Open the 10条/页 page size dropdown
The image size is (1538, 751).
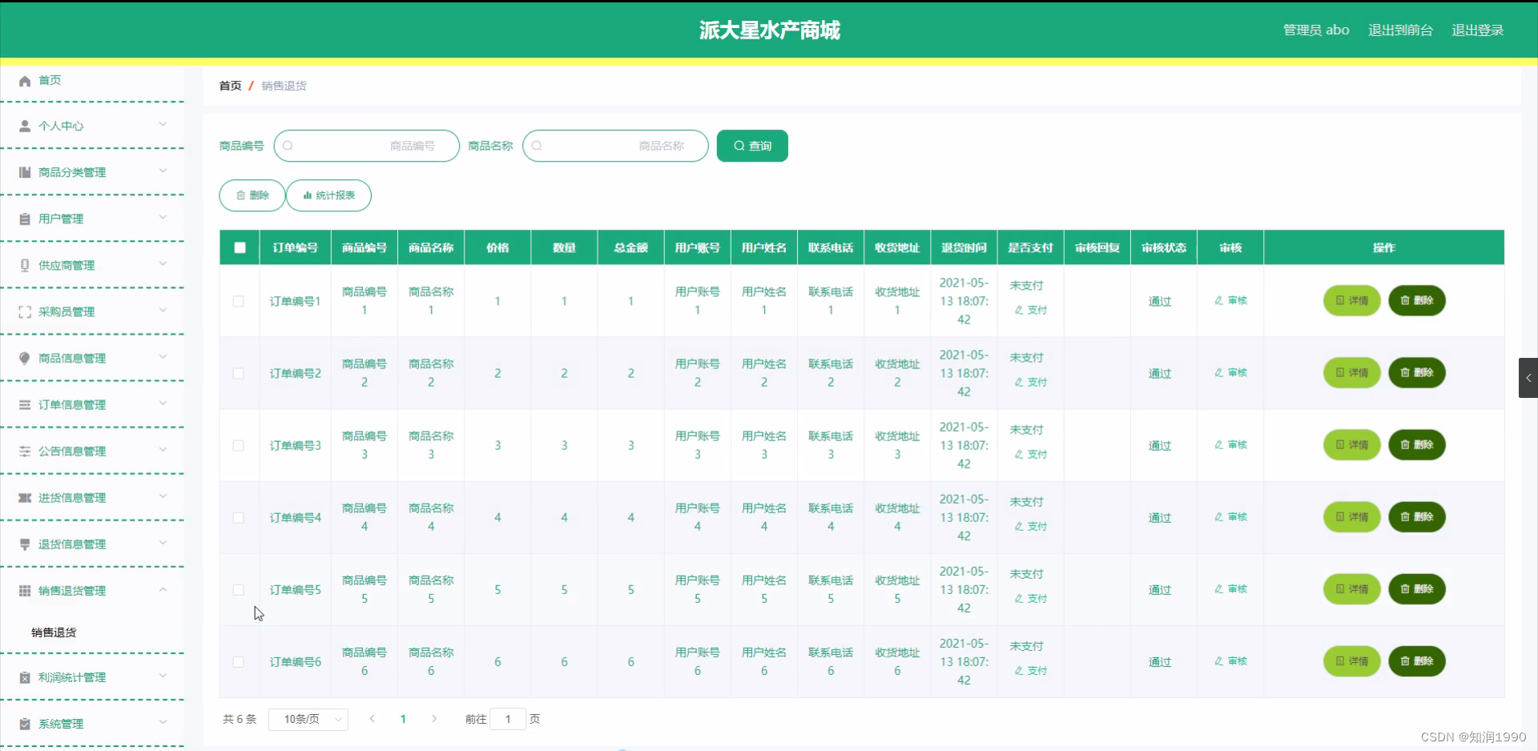pyautogui.click(x=308, y=719)
